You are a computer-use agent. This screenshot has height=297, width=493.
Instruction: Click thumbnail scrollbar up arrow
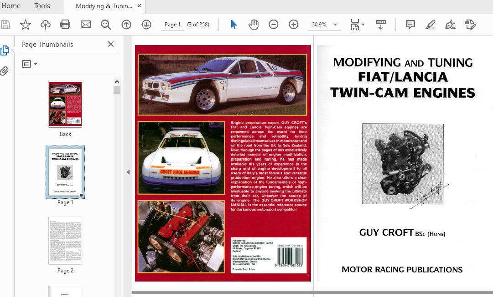point(117,81)
